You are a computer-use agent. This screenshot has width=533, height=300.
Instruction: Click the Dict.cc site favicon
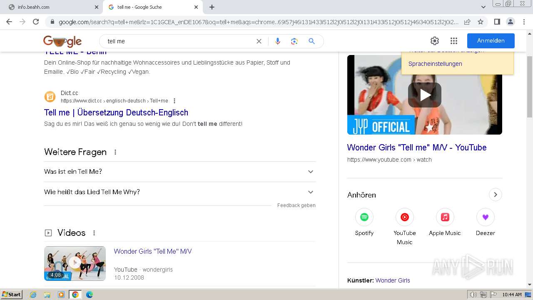50,97
